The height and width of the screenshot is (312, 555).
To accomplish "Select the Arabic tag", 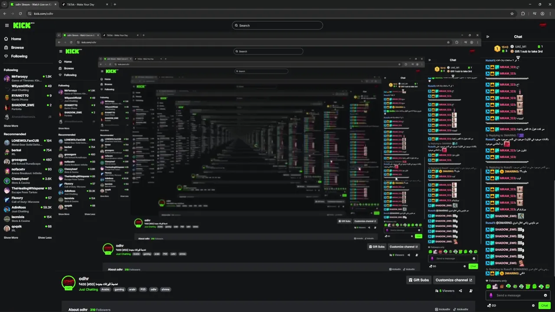I will pyautogui.click(x=106, y=289).
